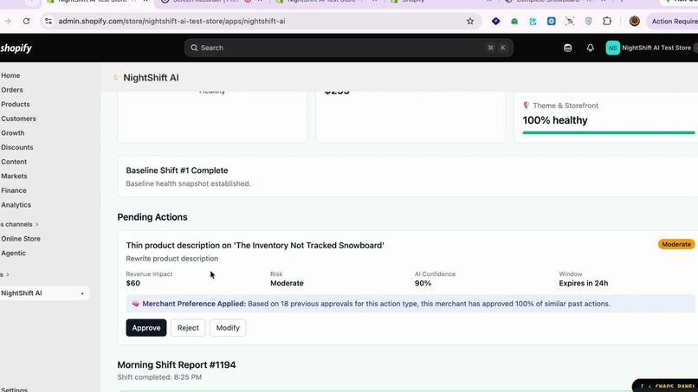This screenshot has width=698, height=392.
Task: Open the Chaos Panel button
Action: click(665, 386)
